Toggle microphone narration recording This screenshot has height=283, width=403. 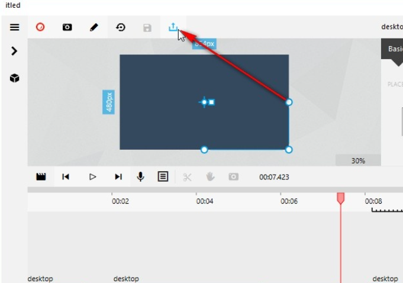tap(140, 176)
